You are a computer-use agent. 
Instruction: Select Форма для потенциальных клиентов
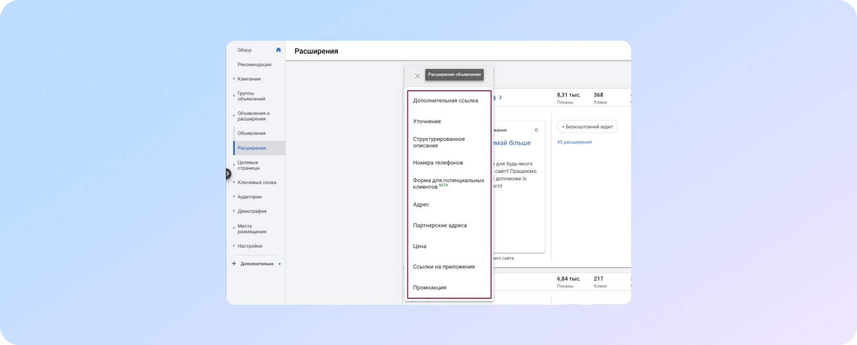(x=449, y=183)
